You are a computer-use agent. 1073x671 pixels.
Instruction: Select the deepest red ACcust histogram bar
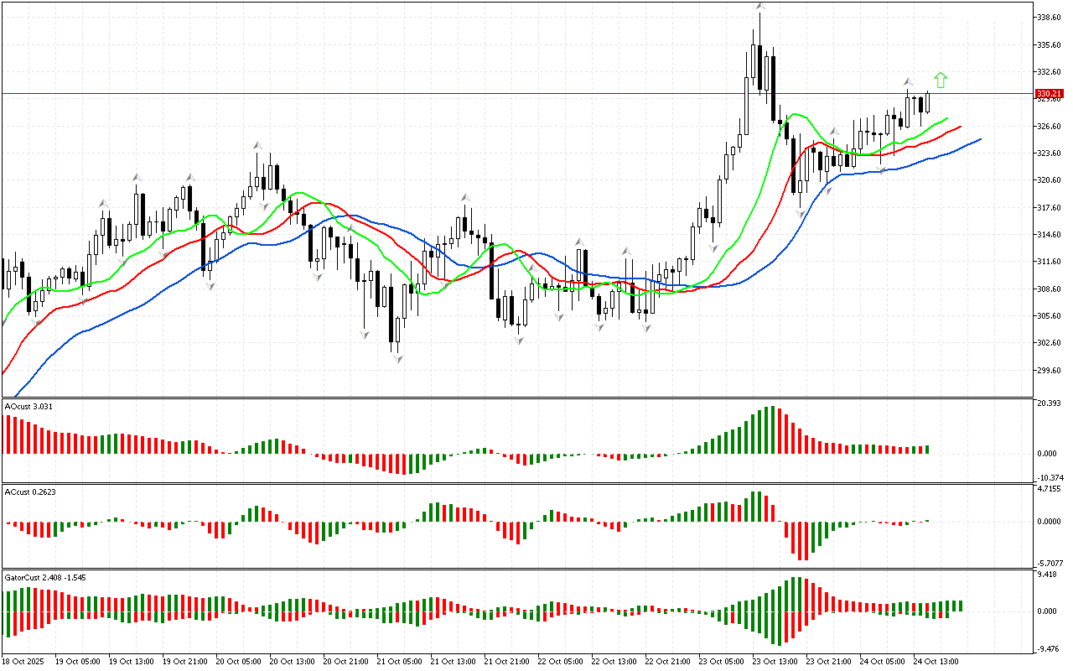point(803,540)
